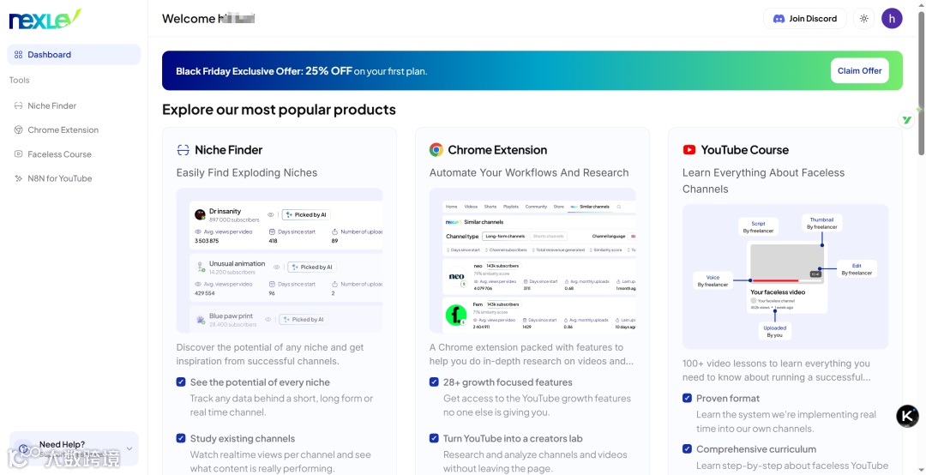This screenshot has width=926, height=475.
Task: Click the black K floating icon
Action: pos(907,416)
